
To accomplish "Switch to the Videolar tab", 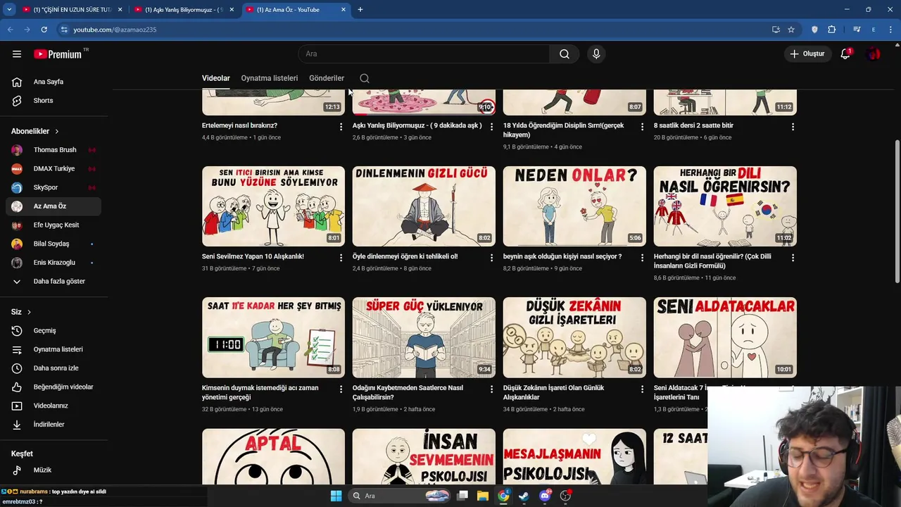I will pyautogui.click(x=216, y=78).
